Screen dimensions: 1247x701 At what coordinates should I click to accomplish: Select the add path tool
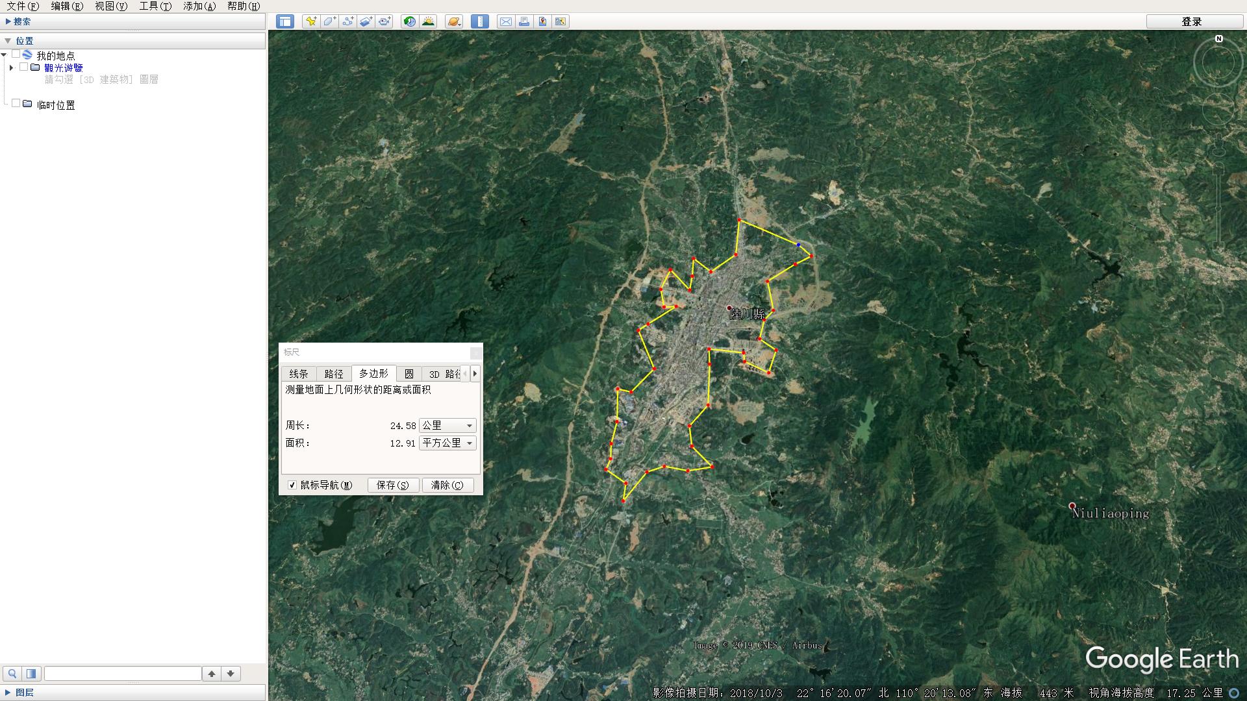[347, 21]
